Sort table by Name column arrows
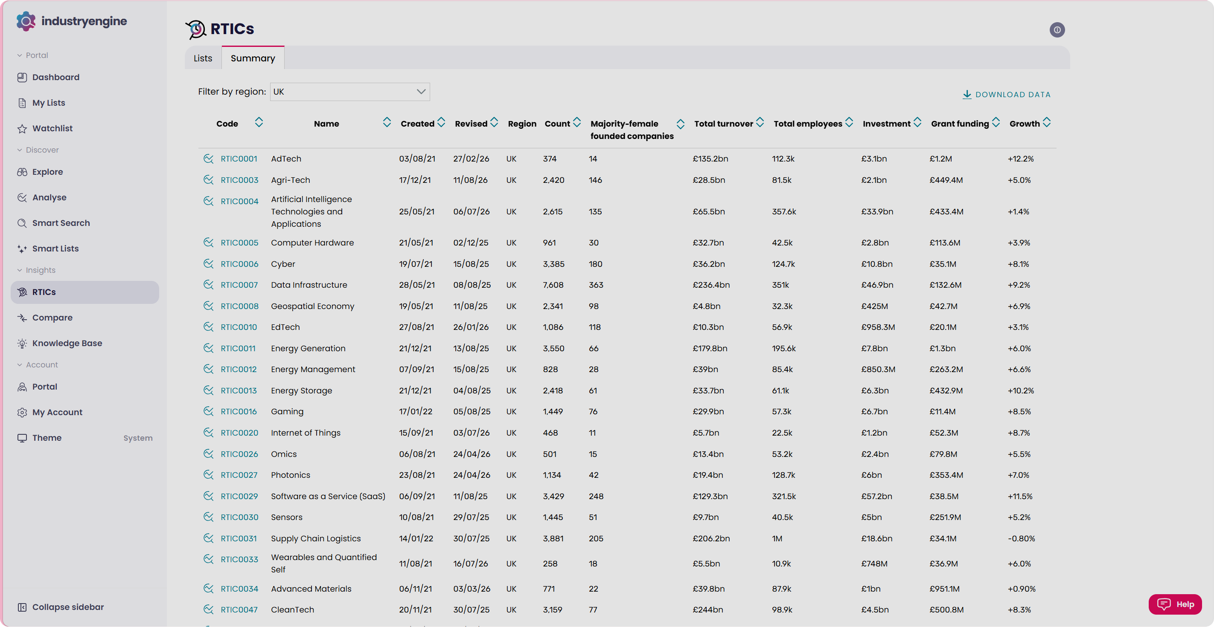The height and width of the screenshot is (627, 1214). 387,122
